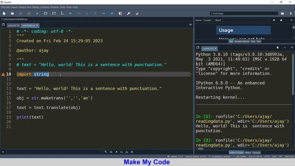Switch to the Terminal tab

tap(256, 153)
